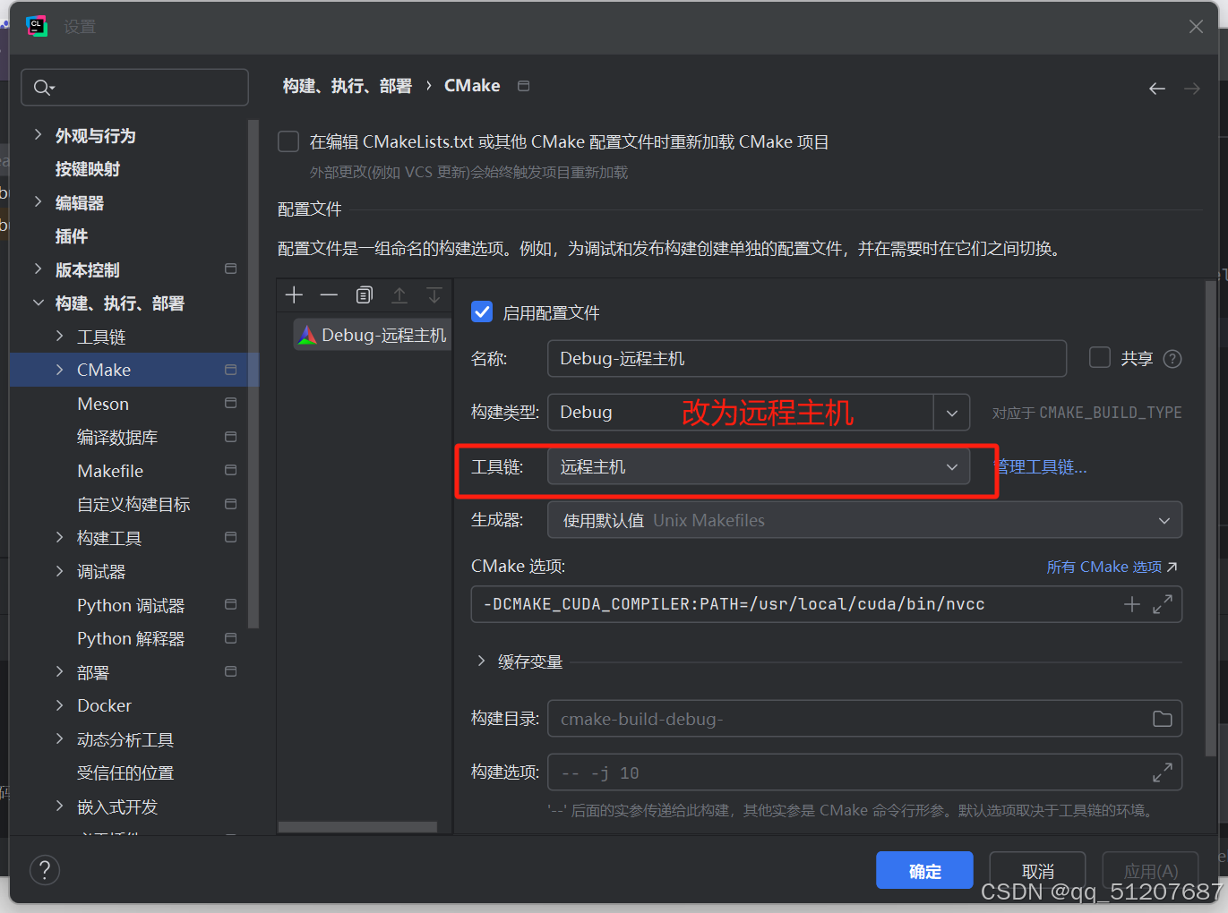Click the CLion logo icon in title bar
1228x913 pixels.
click(x=37, y=26)
